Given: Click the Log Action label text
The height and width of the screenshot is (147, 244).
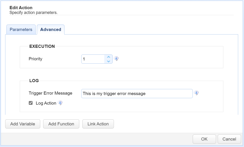Looking at the screenshot, I should (x=46, y=103).
